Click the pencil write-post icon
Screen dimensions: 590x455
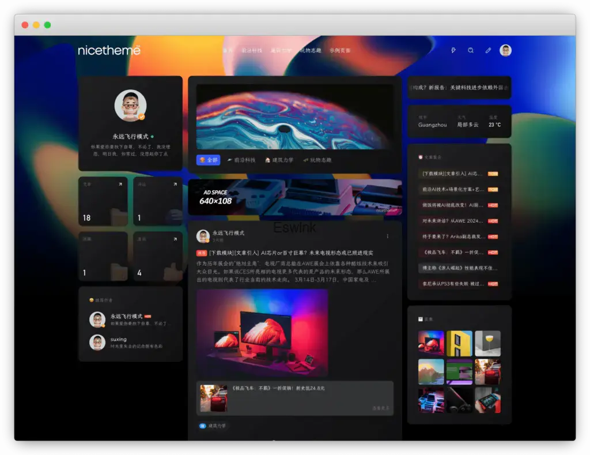click(x=488, y=51)
